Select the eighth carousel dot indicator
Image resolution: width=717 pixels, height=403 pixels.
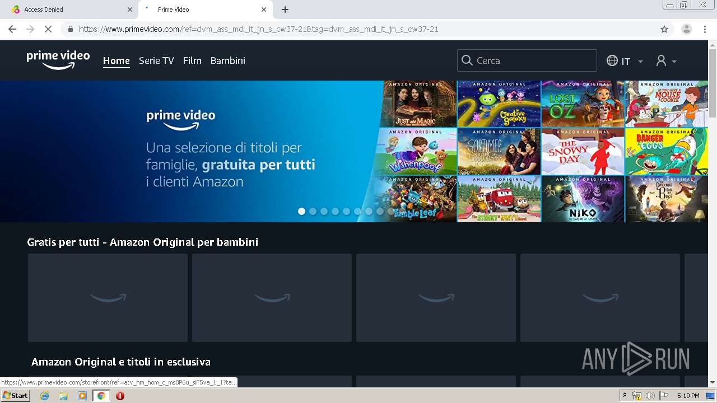click(x=380, y=211)
